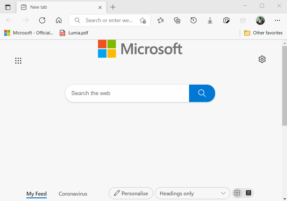Open the Downloads icon
The width and height of the screenshot is (287, 201).
[x=210, y=20]
